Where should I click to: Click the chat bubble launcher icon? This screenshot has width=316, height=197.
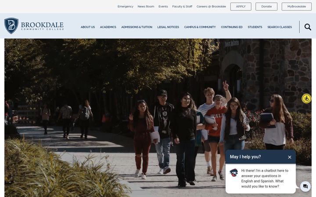305,186
